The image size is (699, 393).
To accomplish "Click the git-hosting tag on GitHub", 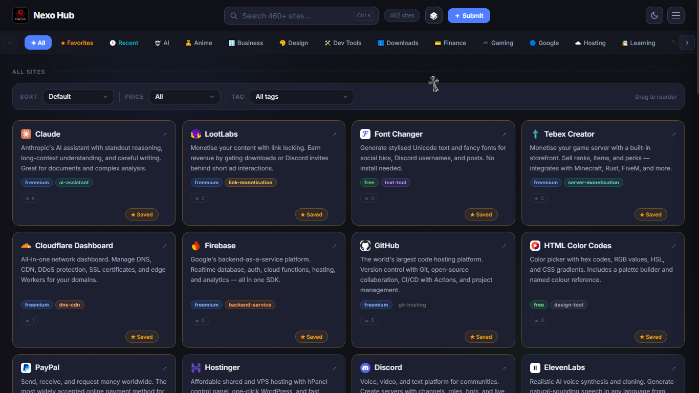I will point(412,305).
